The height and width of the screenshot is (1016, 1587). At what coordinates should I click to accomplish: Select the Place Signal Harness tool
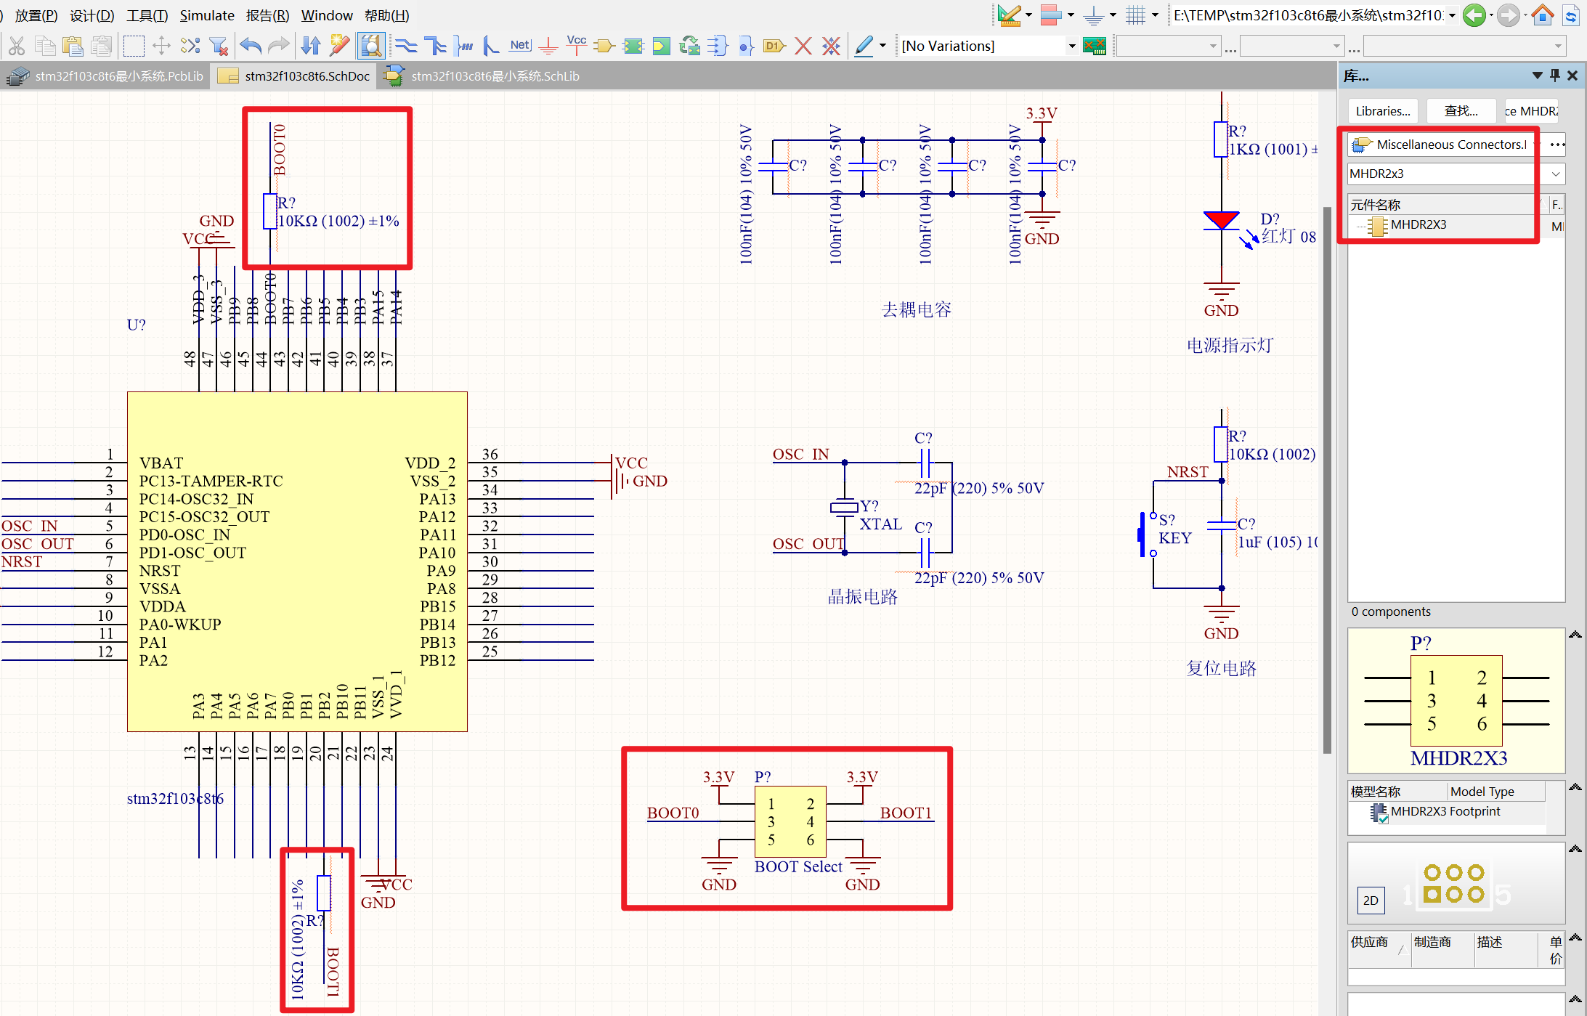click(464, 46)
